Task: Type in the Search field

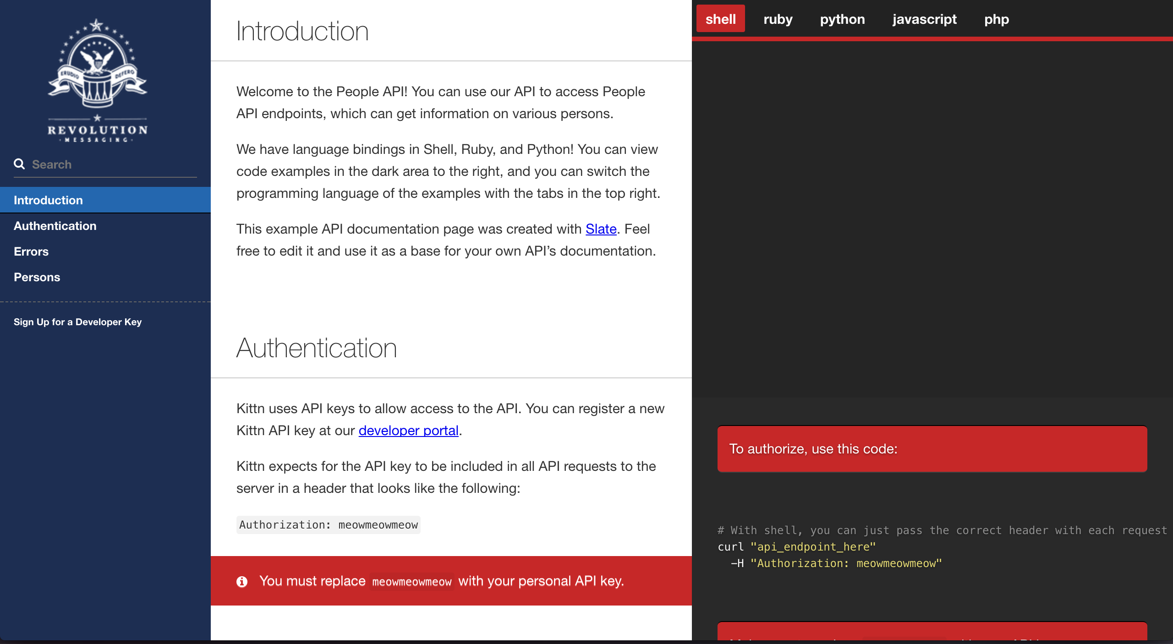Action: coord(112,164)
